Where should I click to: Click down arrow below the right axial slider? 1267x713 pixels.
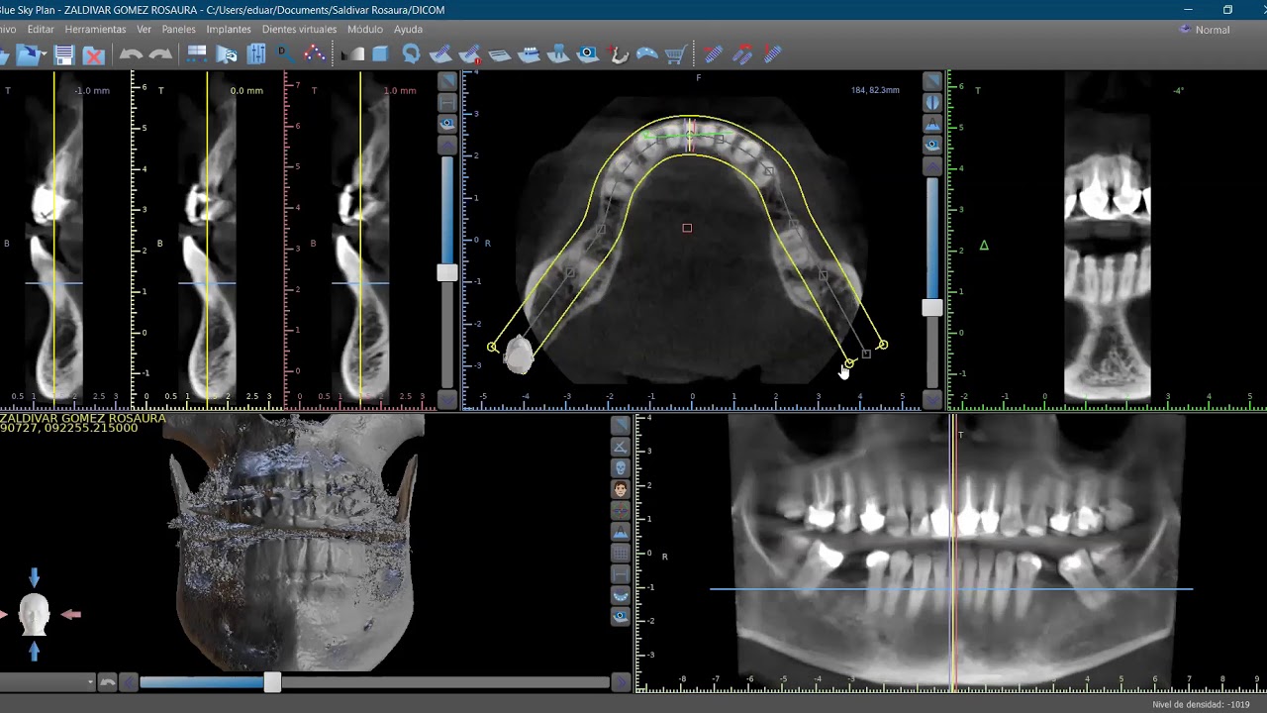pyautogui.click(x=932, y=399)
